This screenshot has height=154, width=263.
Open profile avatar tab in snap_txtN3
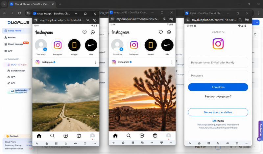(169, 135)
